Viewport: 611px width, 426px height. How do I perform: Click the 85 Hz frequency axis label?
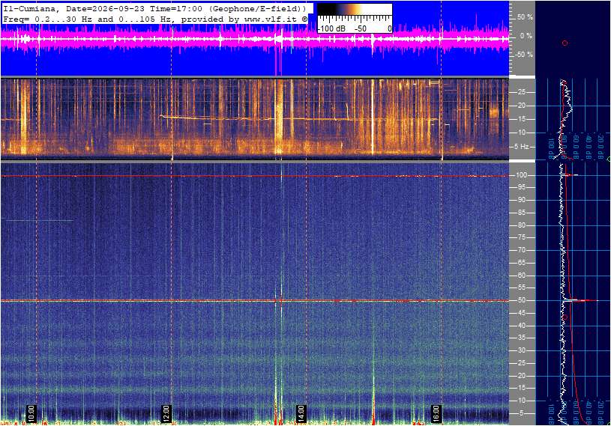click(x=521, y=213)
